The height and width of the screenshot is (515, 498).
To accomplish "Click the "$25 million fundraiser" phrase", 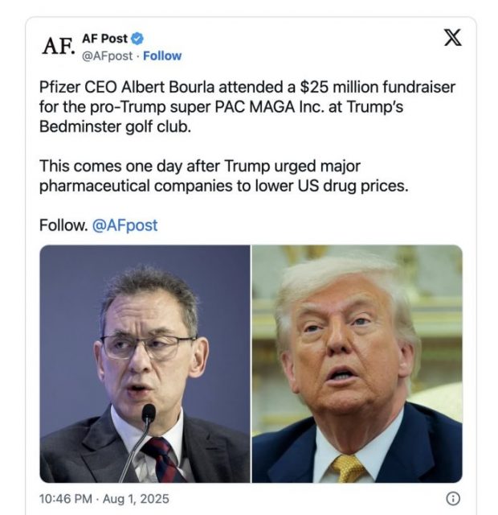I will pyautogui.click(x=346, y=88).
